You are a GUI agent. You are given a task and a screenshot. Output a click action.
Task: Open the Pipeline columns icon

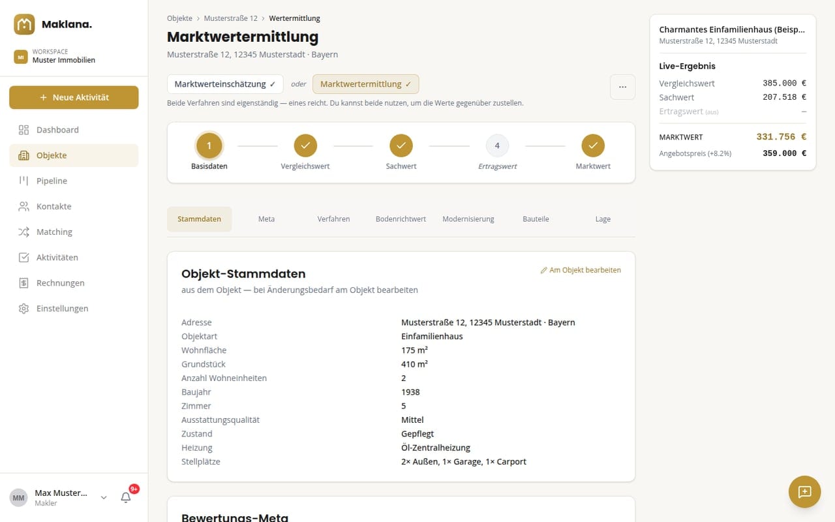[x=24, y=181]
